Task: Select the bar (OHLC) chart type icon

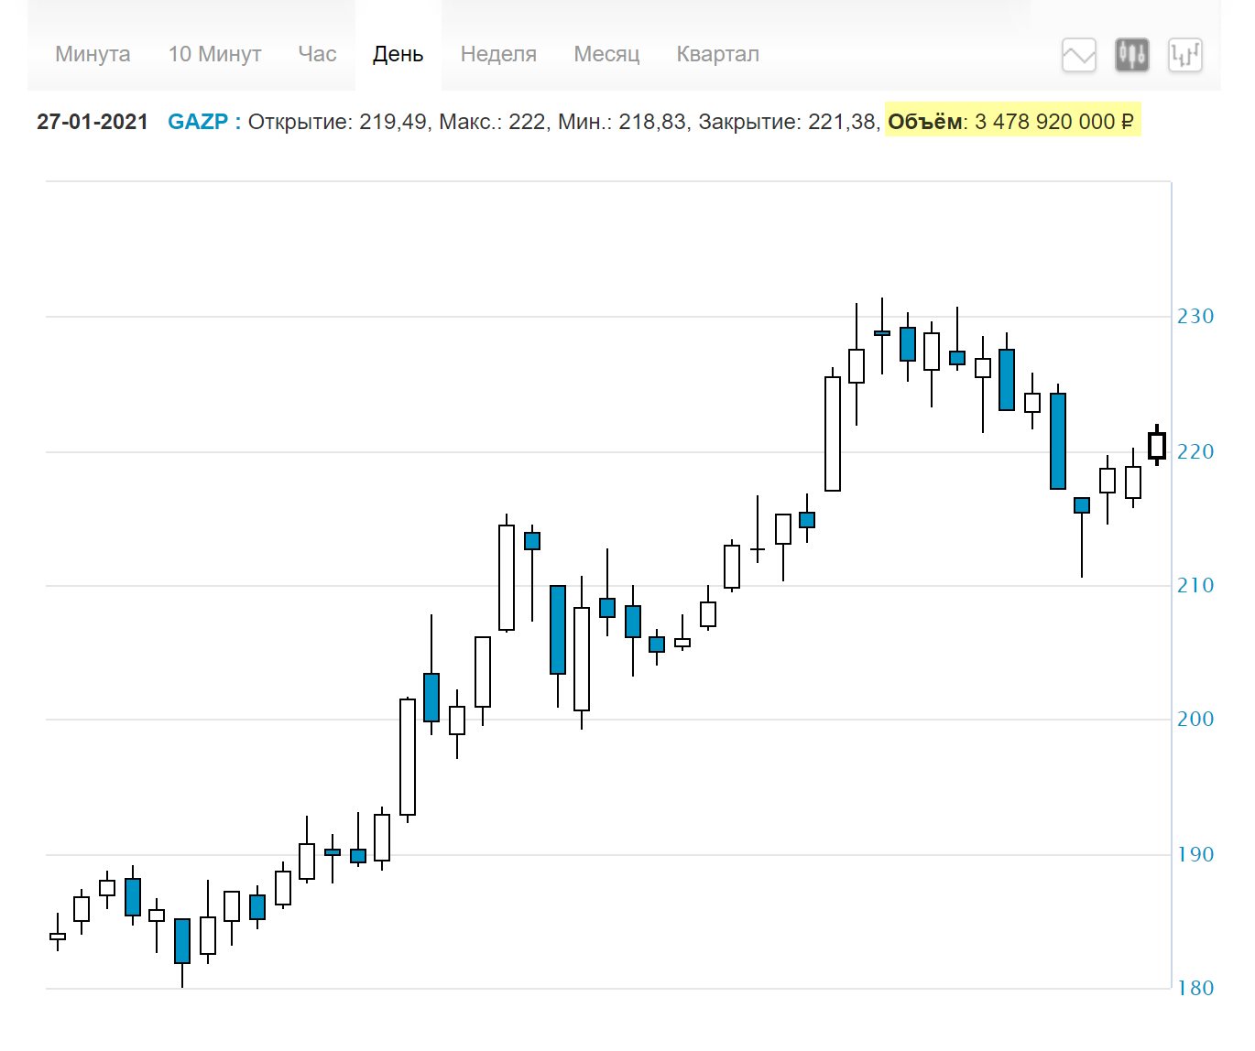Action: point(1184,55)
